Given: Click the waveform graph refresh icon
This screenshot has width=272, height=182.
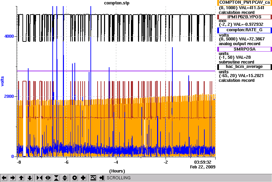Looking at the screenshot, I should click(x=93, y=178).
